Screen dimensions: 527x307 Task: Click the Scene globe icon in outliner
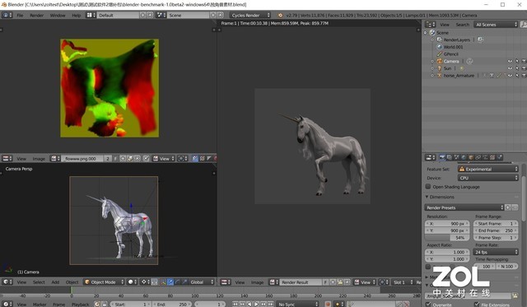[432, 33]
